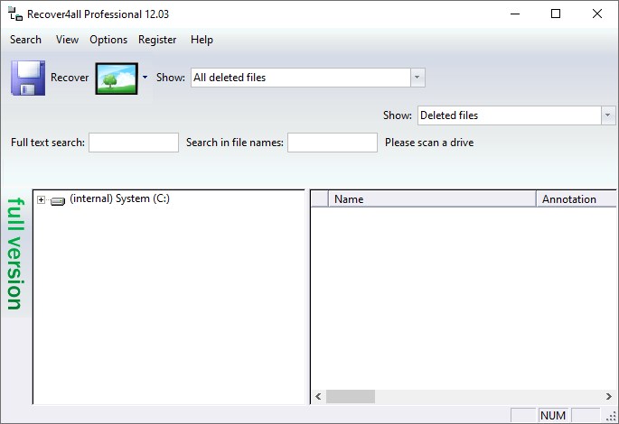Click the Recover4all app icon in title bar
The height and width of the screenshot is (424, 619).
point(15,14)
